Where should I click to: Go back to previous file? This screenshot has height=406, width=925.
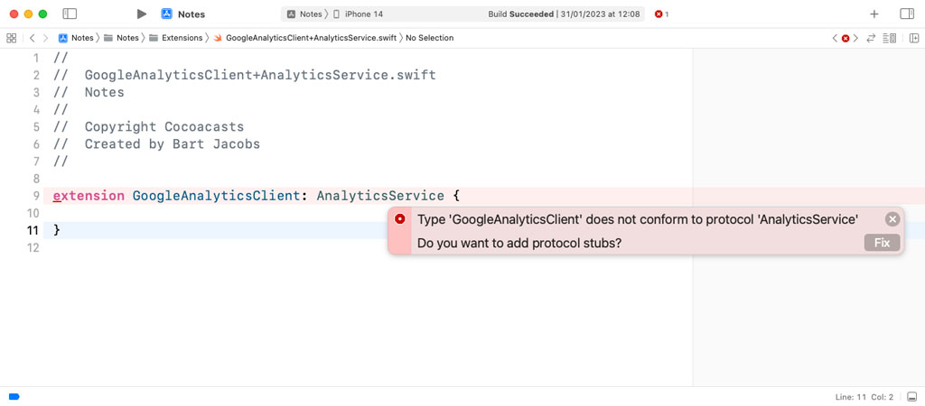(x=32, y=38)
